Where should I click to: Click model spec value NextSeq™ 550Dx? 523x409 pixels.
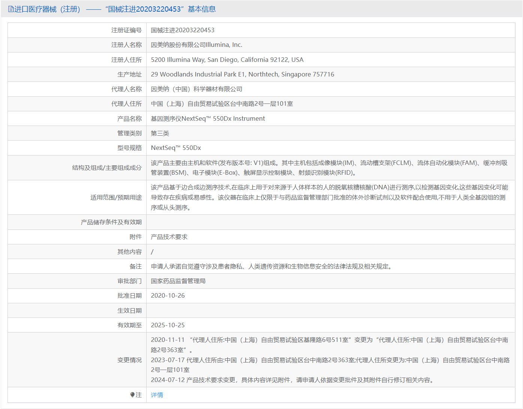click(176, 148)
